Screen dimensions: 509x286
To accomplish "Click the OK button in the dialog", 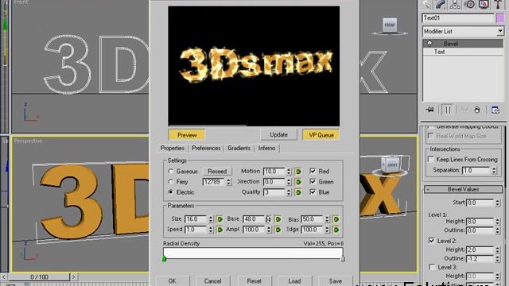I will click(173, 280).
